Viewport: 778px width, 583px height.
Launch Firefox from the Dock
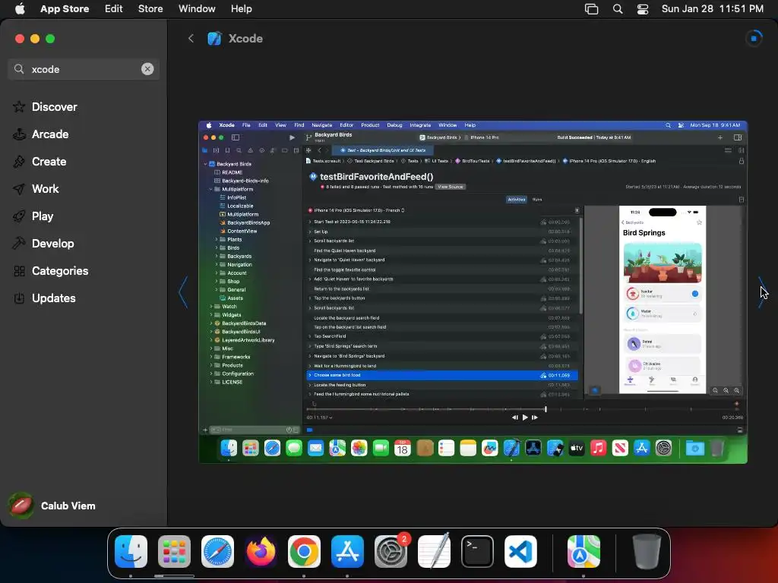[x=261, y=551]
